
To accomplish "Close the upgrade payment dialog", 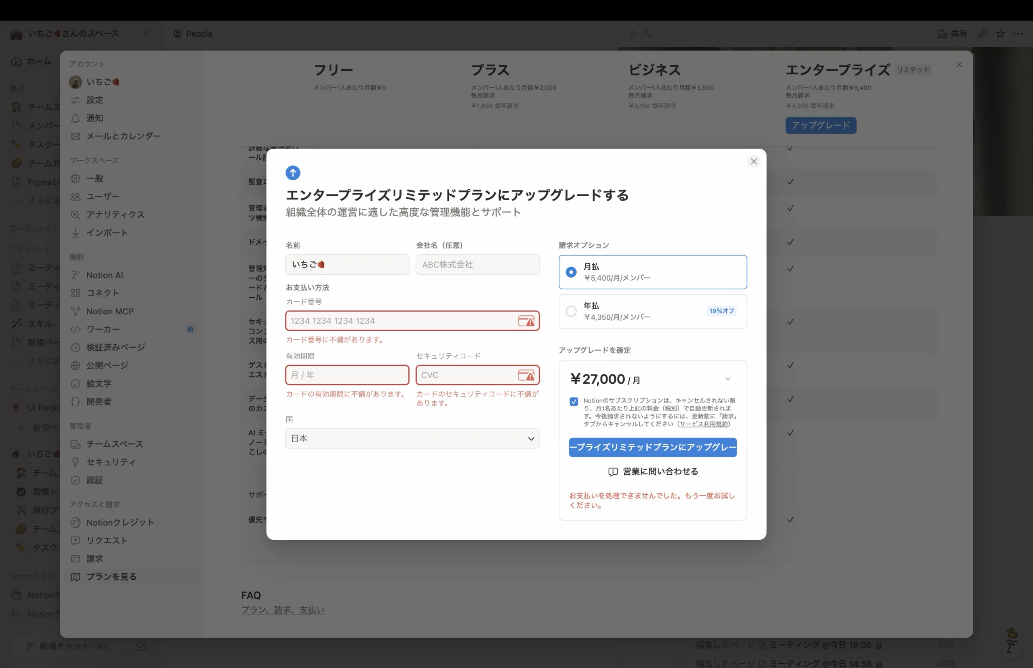I will point(753,161).
